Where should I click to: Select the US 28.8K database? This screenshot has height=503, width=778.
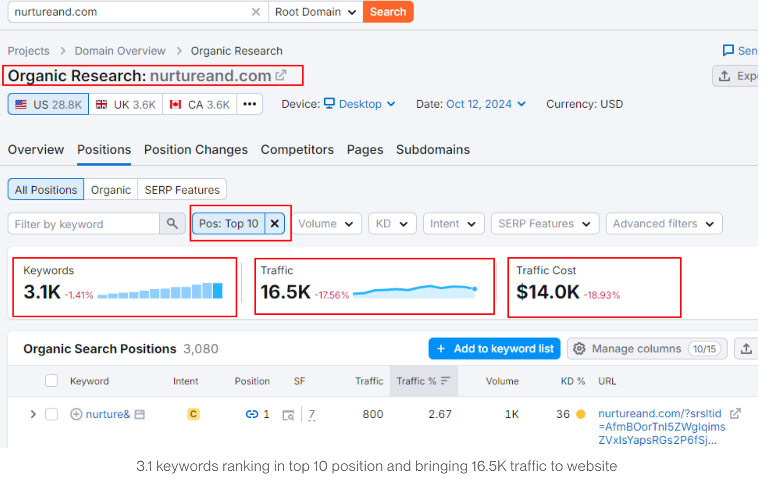coord(48,105)
